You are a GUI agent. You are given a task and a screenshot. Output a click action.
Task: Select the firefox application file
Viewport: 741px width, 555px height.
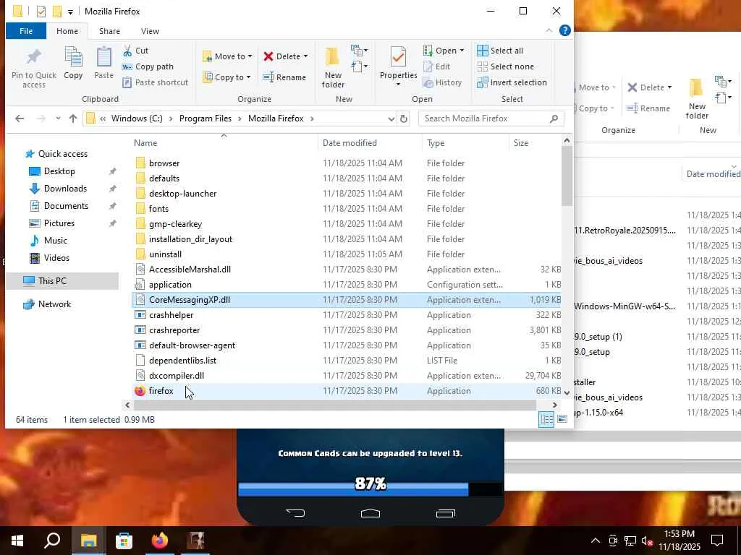coord(346,391)
